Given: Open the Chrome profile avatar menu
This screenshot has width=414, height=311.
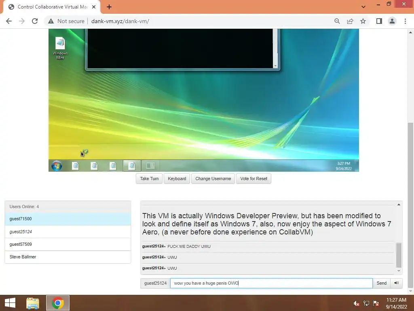Looking at the screenshot, I should pos(392,21).
